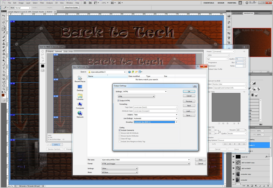Switch to the 2-Up preview tab
Screen dimensions: 273x188
[66, 51]
